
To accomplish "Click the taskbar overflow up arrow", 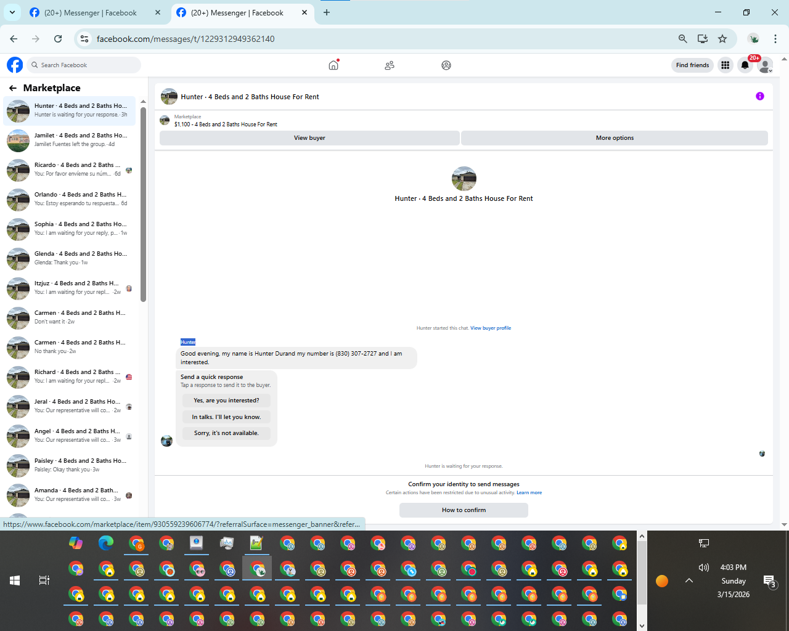I will [642, 536].
